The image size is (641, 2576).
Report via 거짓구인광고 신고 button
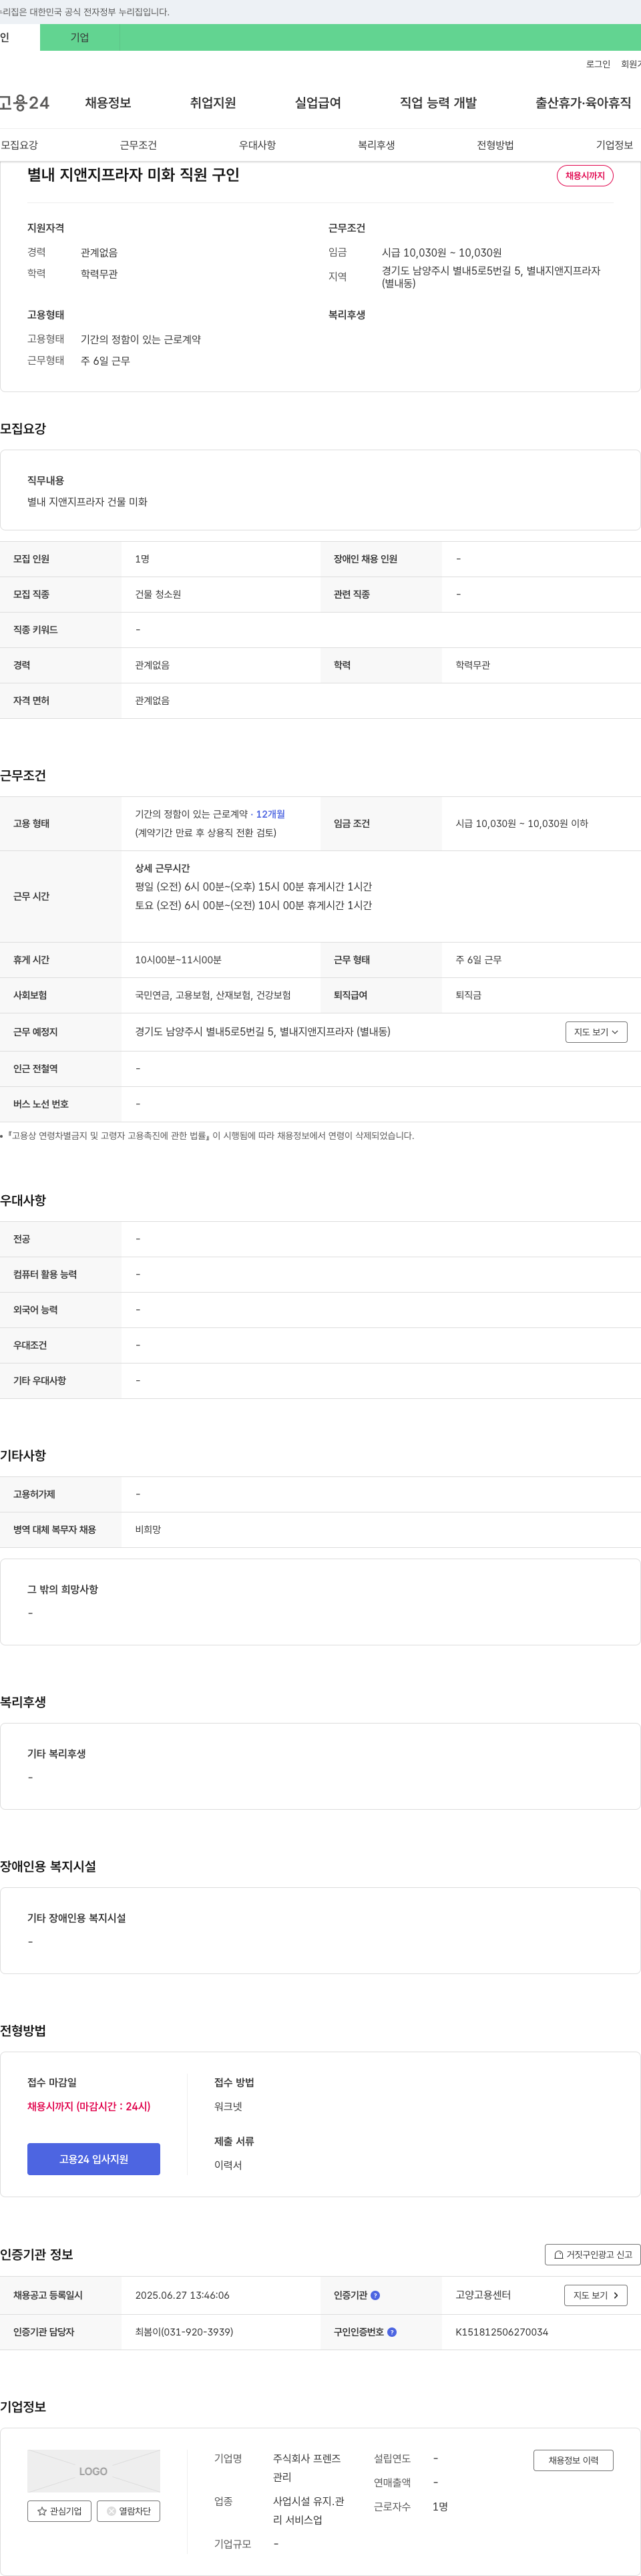click(x=593, y=2254)
